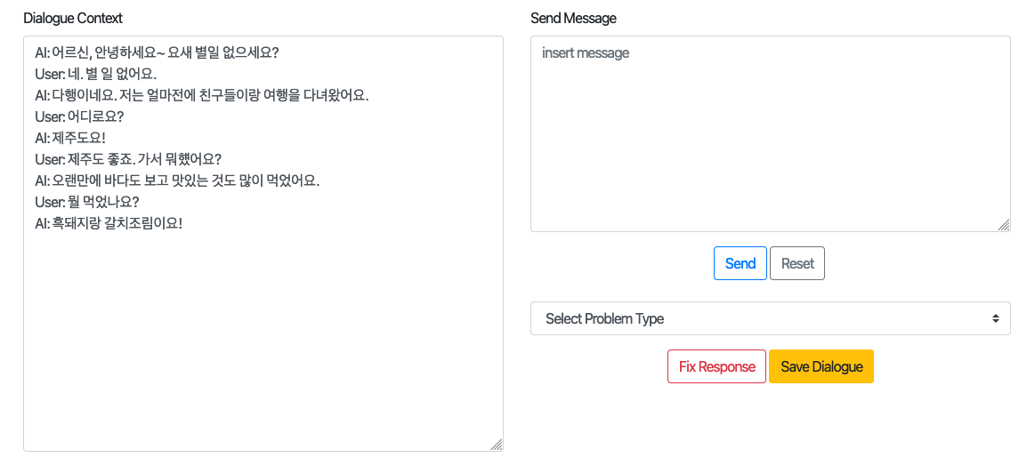Place cursor on the first AI greeting line
The image size is (1035, 474).
158,52
